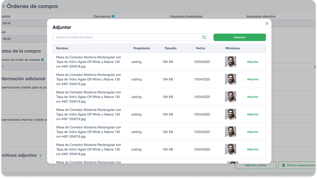Click the 200.00 subtotal field in background

(24, 23)
